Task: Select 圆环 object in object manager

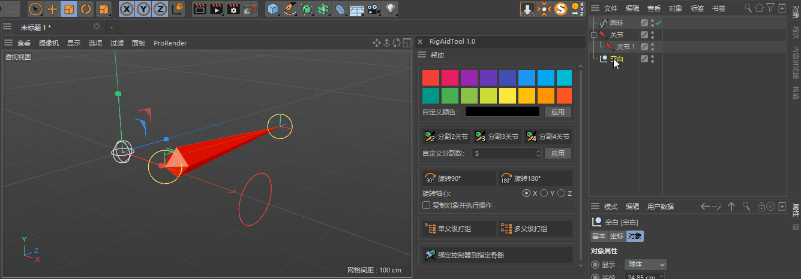Action: [x=616, y=23]
